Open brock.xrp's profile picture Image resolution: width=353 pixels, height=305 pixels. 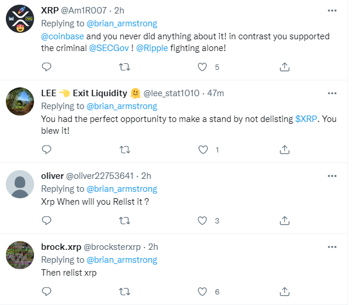pyautogui.click(x=19, y=257)
